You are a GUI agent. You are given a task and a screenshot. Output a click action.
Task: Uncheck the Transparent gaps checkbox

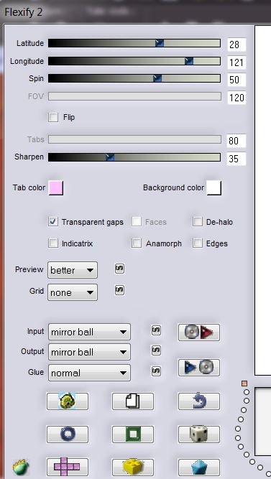(53, 222)
